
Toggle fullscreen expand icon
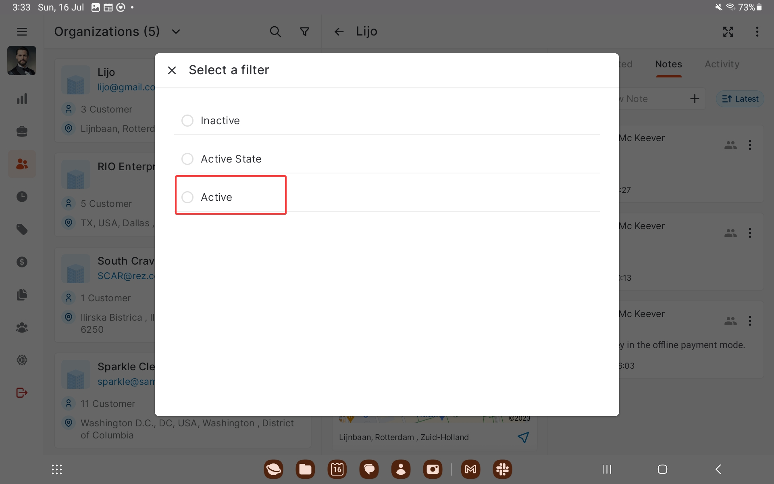tap(728, 31)
